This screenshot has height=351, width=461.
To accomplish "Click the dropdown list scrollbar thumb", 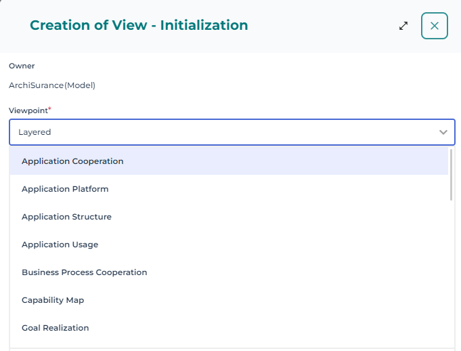I will point(452,174).
